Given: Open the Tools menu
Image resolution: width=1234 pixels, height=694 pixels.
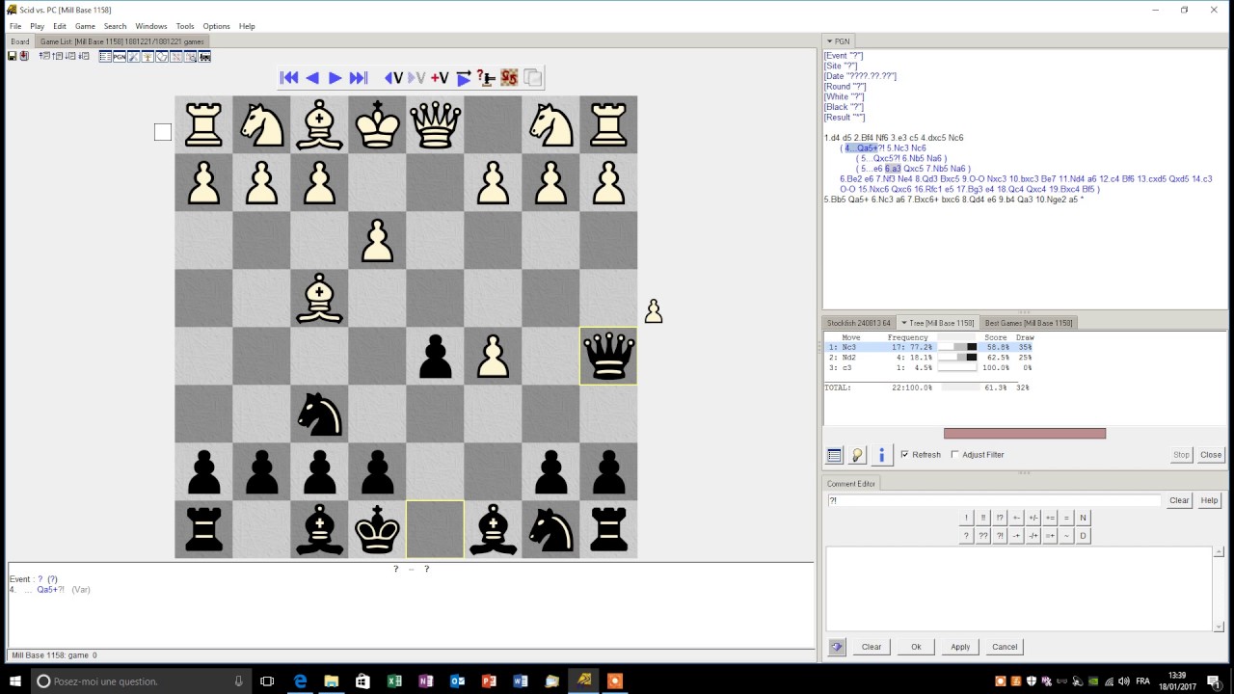Looking at the screenshot, I should click(185, 26).
